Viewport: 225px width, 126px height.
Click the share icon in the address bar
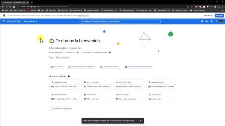pos(188,7)
